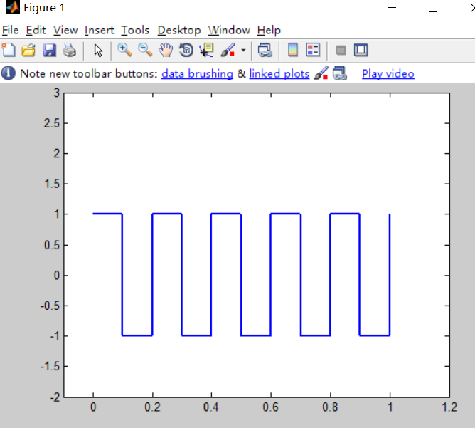
Task: Click the y-axis label '-2'
Action: tap(55, 397)
